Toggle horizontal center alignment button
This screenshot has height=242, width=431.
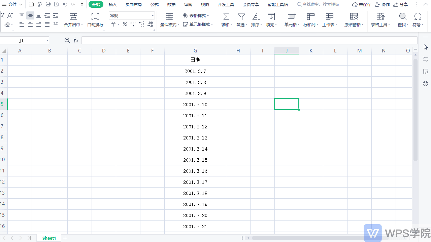[x=30, y=25]
